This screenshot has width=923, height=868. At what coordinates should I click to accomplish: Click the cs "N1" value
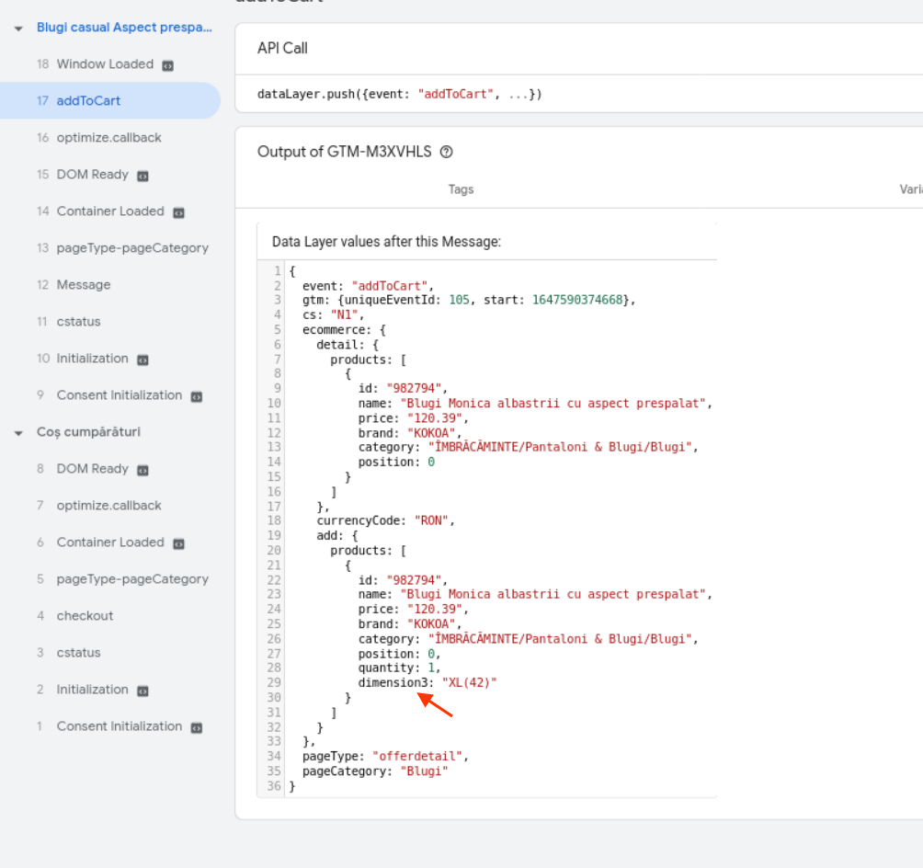(345, 314)
